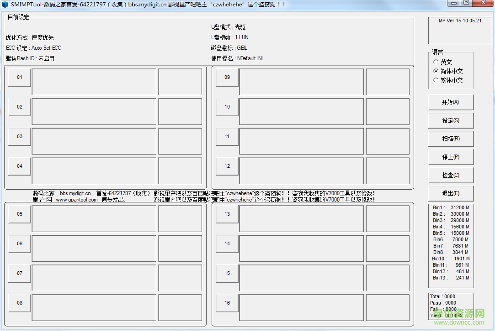Open settings with 设定(S) button
Screen dimensions: 495x331
(451, 121)
